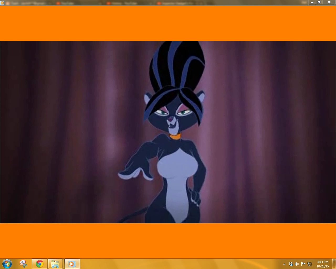Show hidden tray icons arrow

pyautogui.click(x=284, y=264)
